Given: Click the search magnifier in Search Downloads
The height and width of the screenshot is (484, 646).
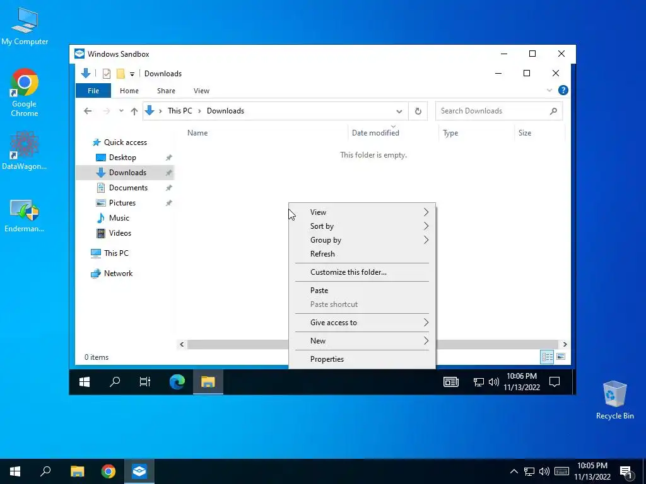Looking at the screenshot, I should point(553,111).
